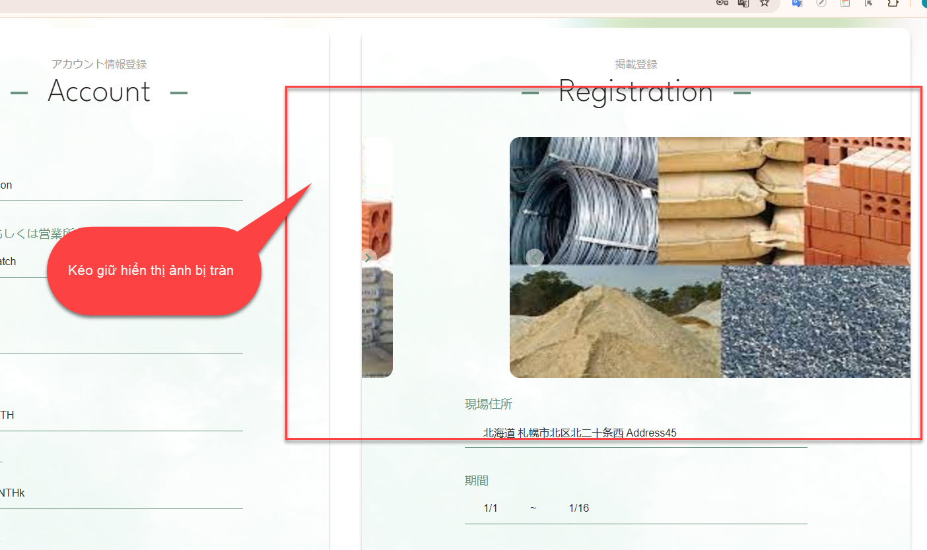This screenshot has height=550, width=927.
Task: Click the start date 1/1 field
Action: (x=491, y=508)
